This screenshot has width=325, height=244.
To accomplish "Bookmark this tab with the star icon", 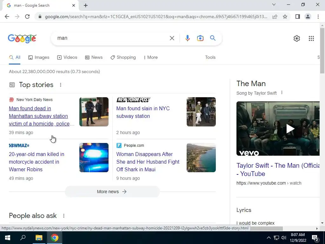I will point(285,17).
